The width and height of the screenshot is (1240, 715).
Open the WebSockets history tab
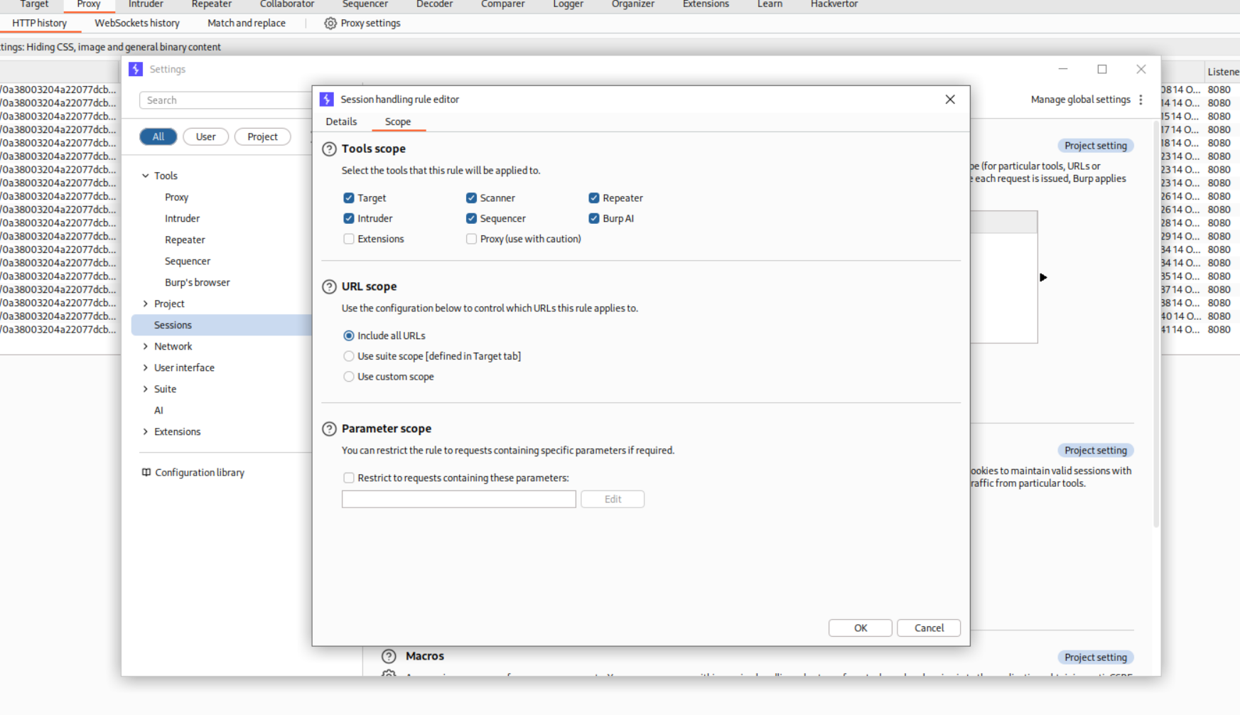tap(137, 23)
